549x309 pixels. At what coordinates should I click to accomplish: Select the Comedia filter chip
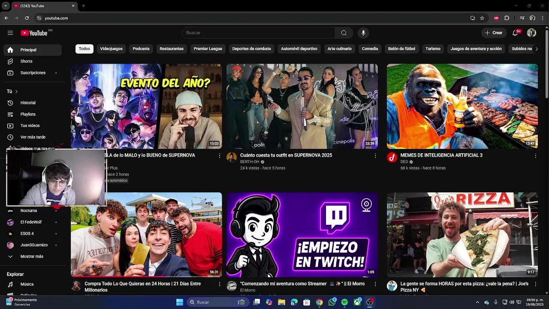pyautogui.click(x=370, y=49)
